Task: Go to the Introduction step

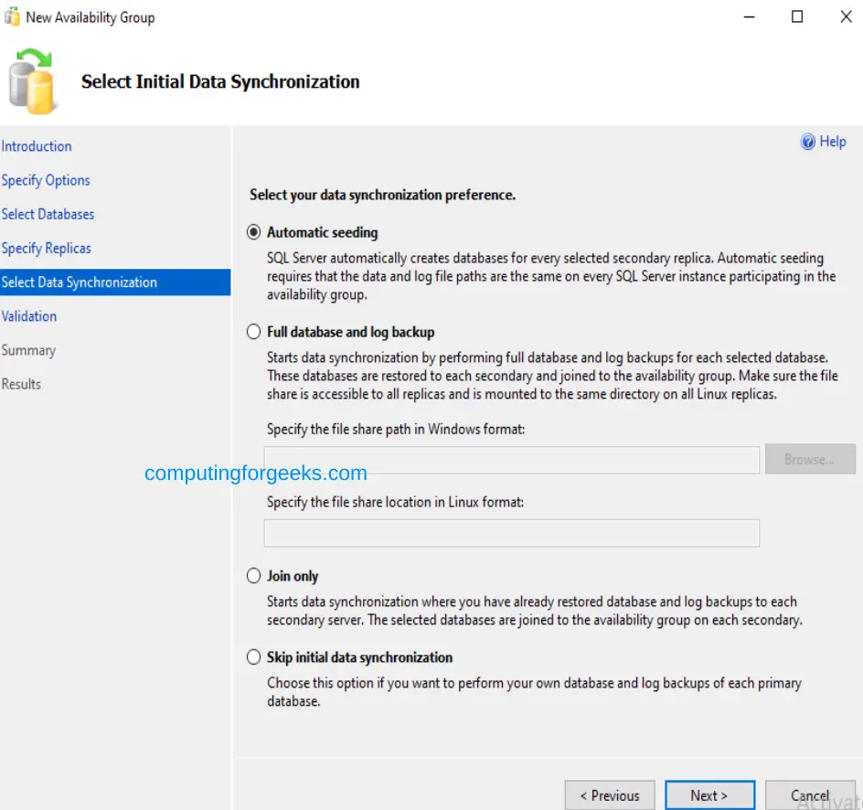Action: tap(37, 146)
